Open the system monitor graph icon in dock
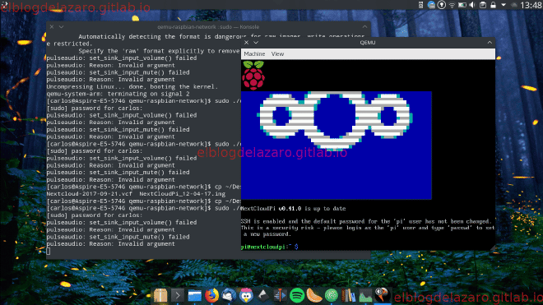Image resolution: width=543 pixels, height=305 pixels. click(365, 296)
